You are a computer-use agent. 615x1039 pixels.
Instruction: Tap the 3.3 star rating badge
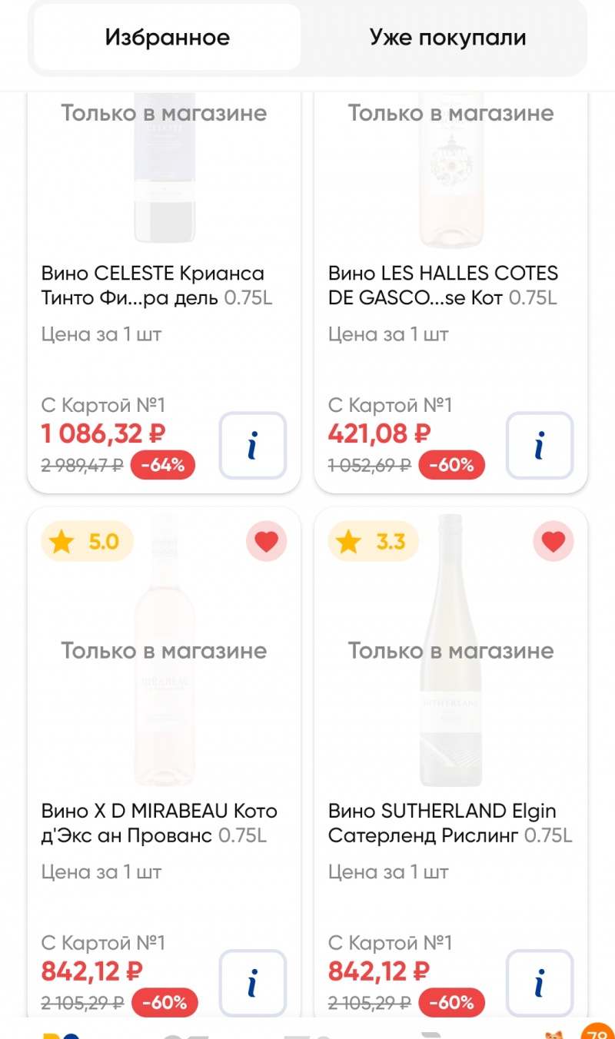pos(374,542)
